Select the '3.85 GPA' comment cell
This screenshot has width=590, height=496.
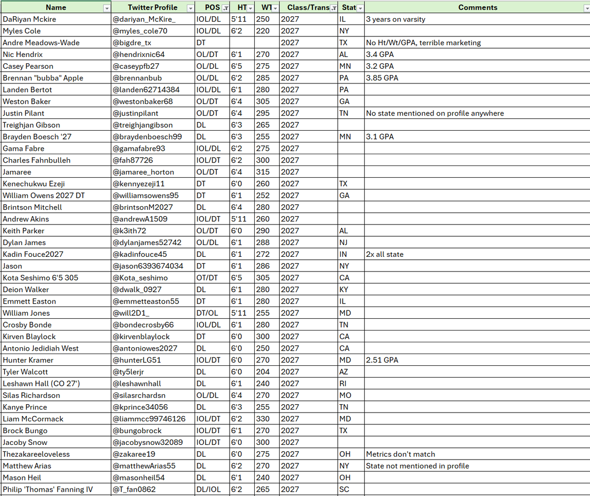click(x=477, y=78)
